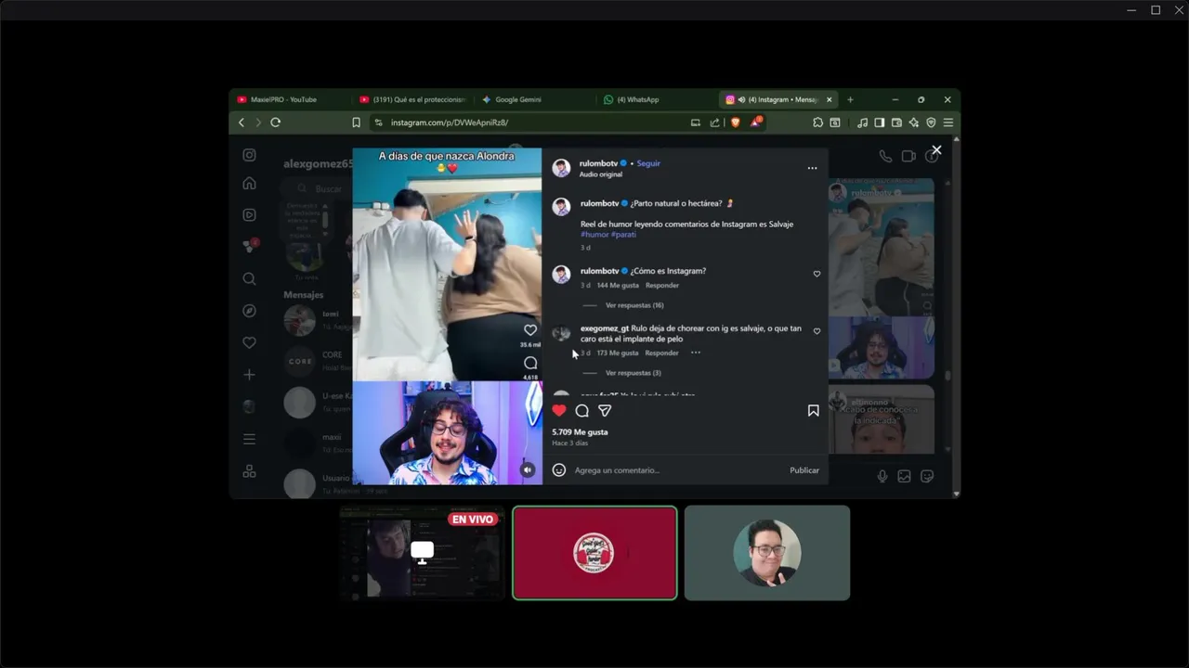Save the post with the bookmark icon
The width and height of the screenshot is (1189, 668).
click(x=813, y=410)
